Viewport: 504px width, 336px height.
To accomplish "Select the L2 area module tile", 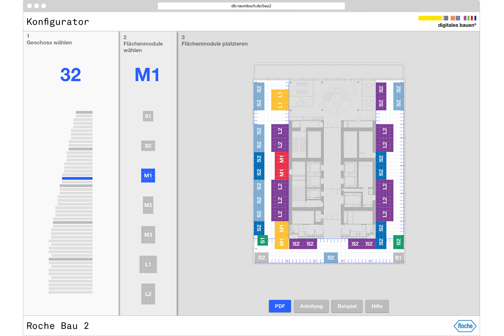I will [148, 294].
